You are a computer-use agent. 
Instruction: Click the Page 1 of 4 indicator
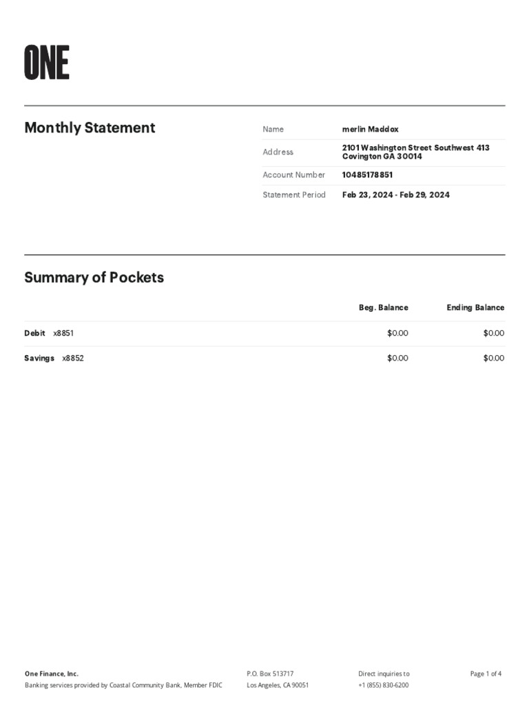click(x=486, y=674)
